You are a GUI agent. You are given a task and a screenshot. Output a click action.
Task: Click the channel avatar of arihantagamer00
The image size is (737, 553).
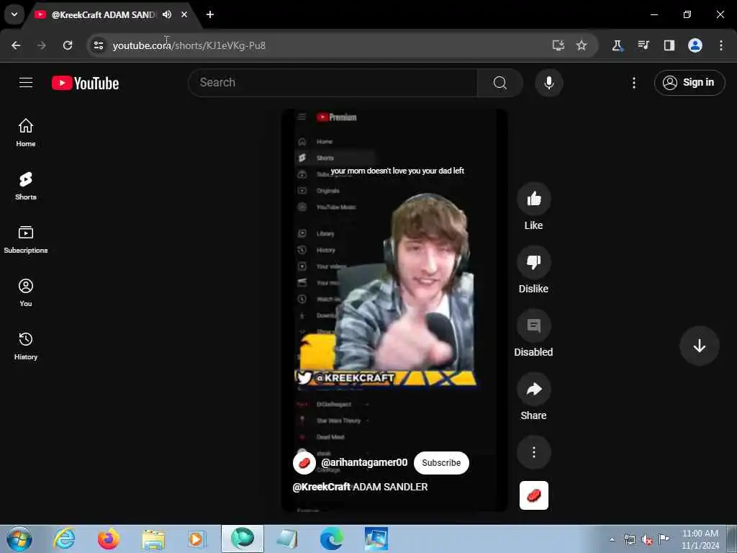(x=304, y=463)
